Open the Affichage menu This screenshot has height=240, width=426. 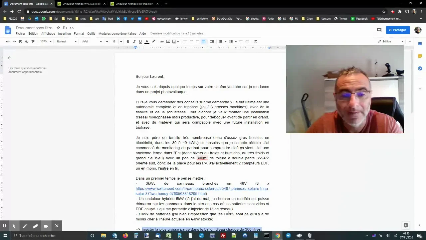click(x=48, y=34)
